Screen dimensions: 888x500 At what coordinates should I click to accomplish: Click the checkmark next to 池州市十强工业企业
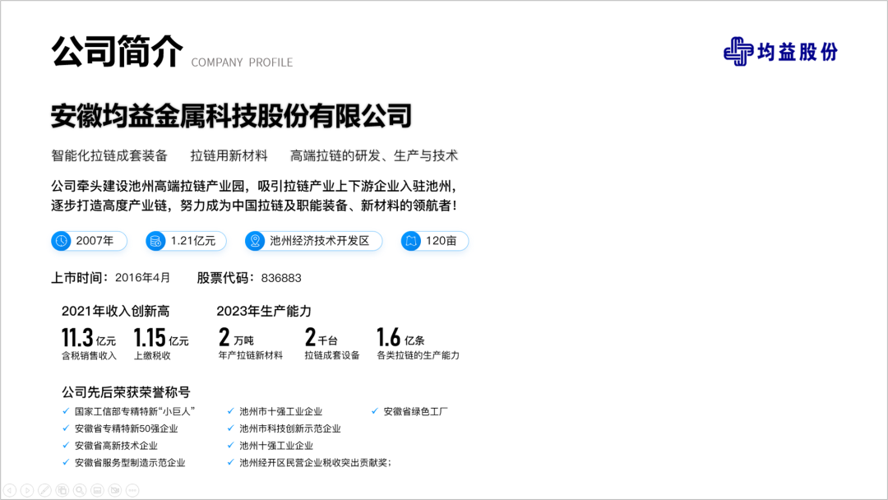tap(230, 411)
